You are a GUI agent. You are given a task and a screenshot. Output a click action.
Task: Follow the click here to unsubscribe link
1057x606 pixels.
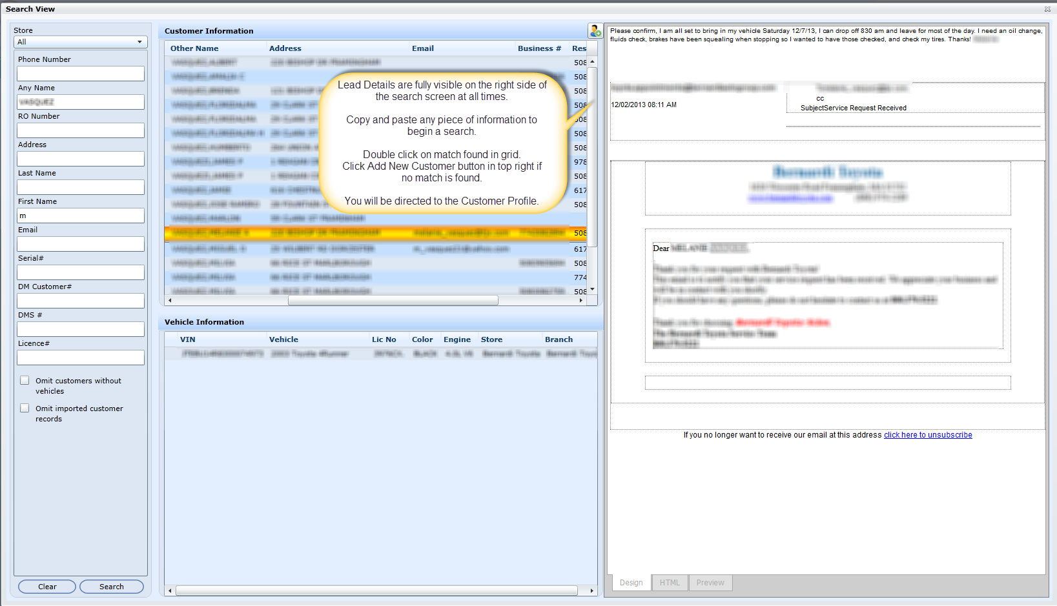tap(927, 435)
